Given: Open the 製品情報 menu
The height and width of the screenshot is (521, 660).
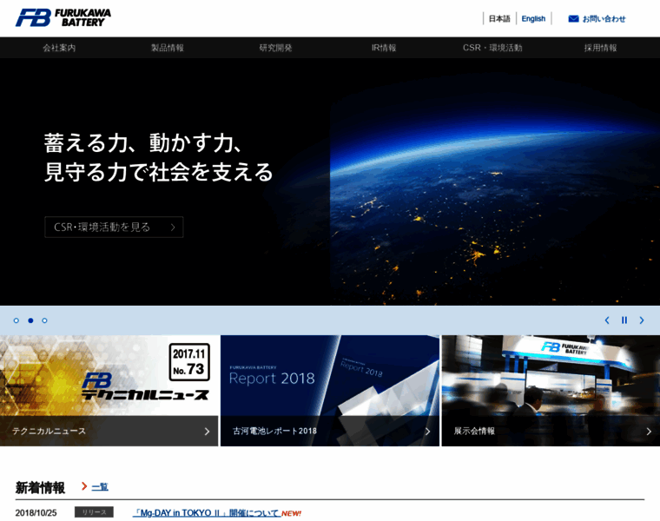Looking at the screenshot, I should (168, 48).
